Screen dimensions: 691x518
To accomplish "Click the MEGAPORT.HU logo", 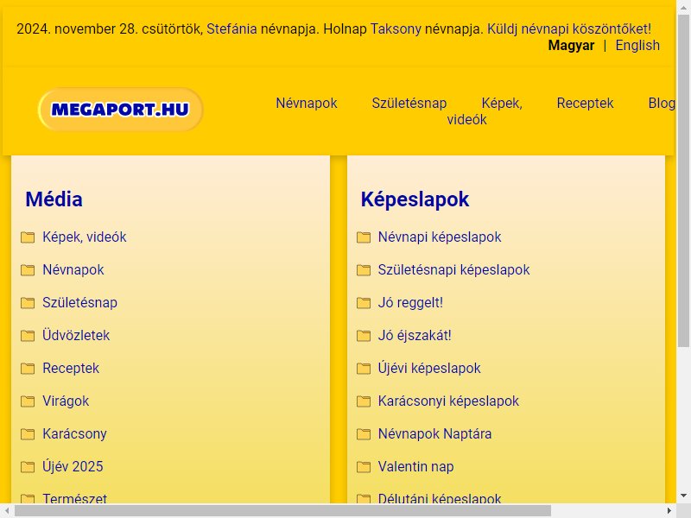I will pos(120,110).
